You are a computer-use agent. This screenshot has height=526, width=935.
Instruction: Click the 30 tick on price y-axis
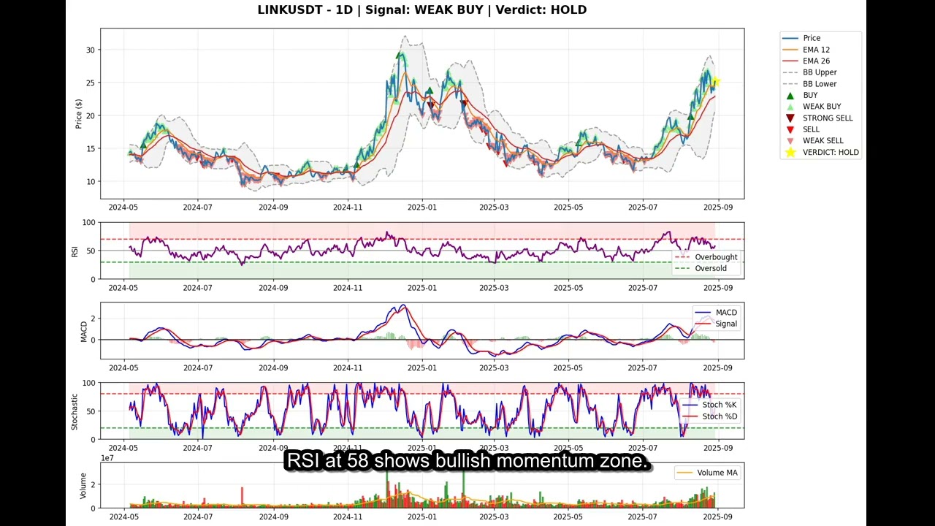pos(89,50)
